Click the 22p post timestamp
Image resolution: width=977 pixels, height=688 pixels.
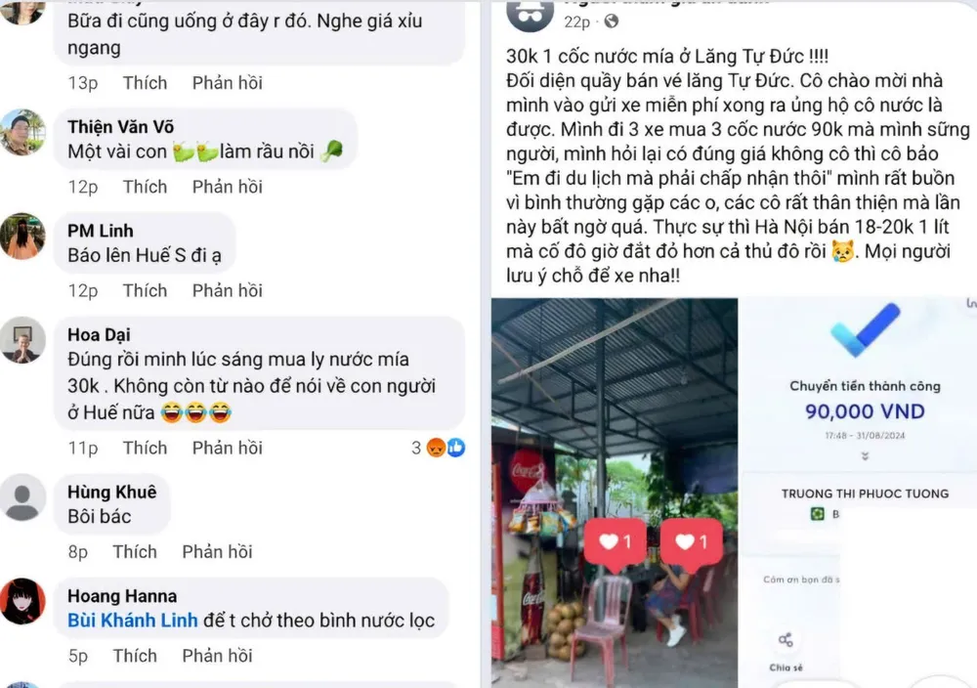tap(576, 22)
